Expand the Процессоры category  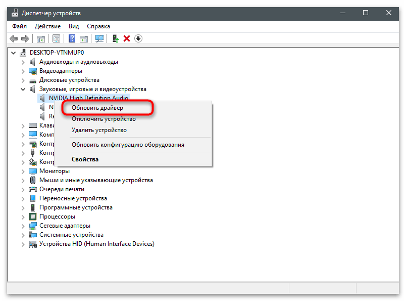pyautogui.click(x=23, y=217)
